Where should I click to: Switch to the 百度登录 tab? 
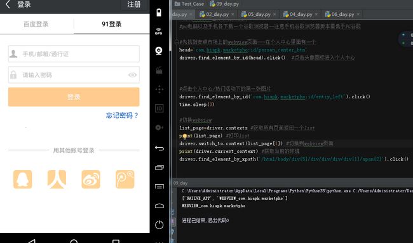tap(36, 24)
